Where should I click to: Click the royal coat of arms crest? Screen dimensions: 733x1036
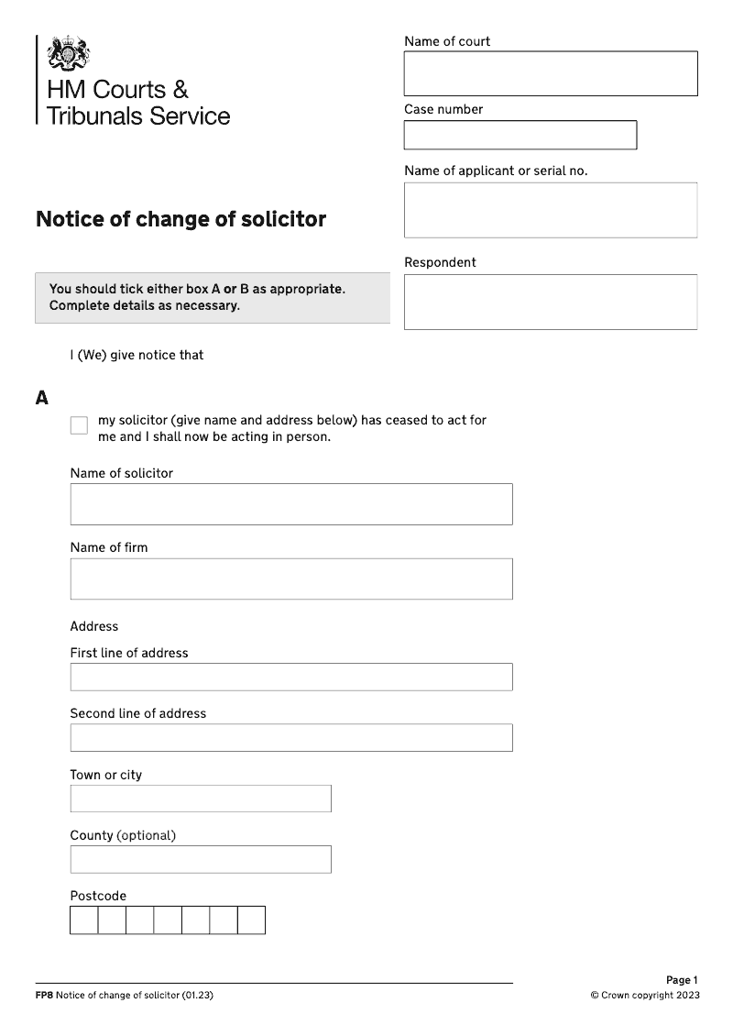coord(70,53)
